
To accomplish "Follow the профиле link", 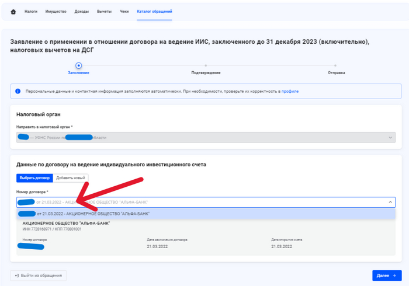I will pyautogui.click(x=290, y=91).
